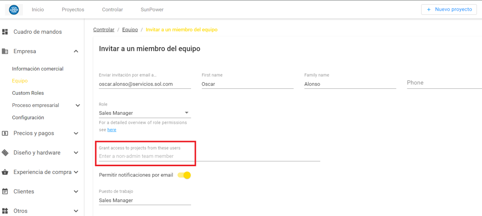The image size is (482, 216).
Task: Click the Diseño y hardware icon
Action: [5, 152]
